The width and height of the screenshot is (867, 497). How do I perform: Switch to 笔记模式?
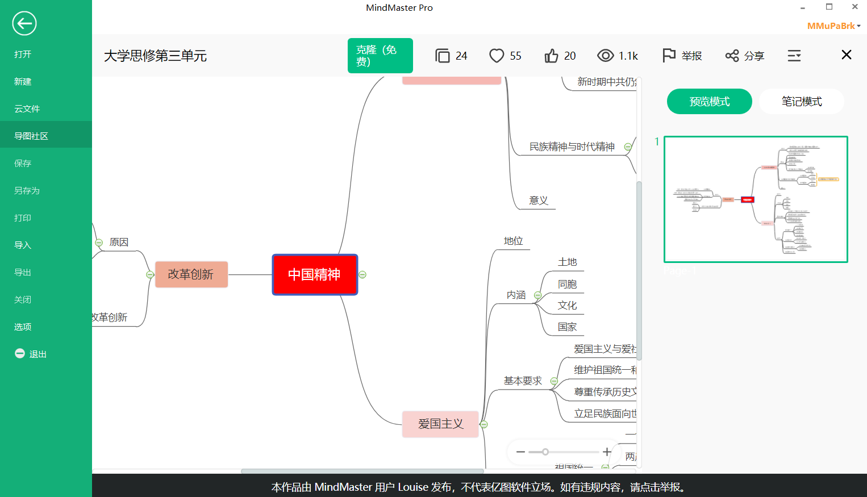tap(802, 101)
